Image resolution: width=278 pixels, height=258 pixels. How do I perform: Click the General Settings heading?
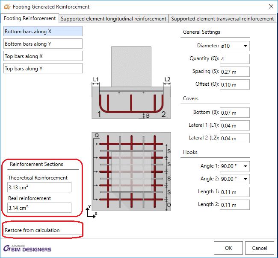(201, 32)
